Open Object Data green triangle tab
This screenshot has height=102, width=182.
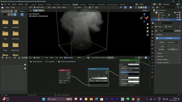(152, 69)
